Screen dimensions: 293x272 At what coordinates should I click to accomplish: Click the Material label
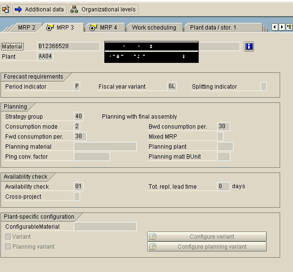[12, 47]
